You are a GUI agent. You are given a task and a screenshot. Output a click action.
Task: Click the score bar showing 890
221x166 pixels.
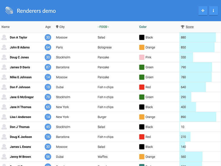[x=198, y=117]
